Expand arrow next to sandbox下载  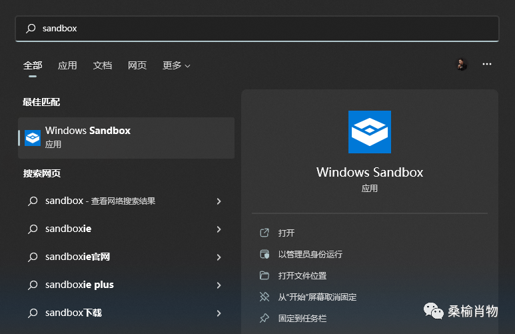[x=219, y=313]
